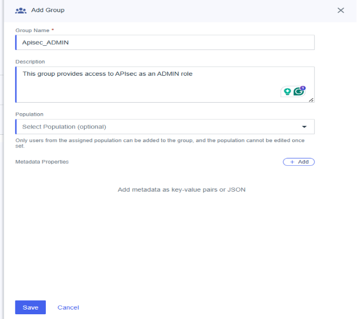Click the purple notification badge on Grammarly
Viewport: 357px width, 319px height.
tap(303, 88)
